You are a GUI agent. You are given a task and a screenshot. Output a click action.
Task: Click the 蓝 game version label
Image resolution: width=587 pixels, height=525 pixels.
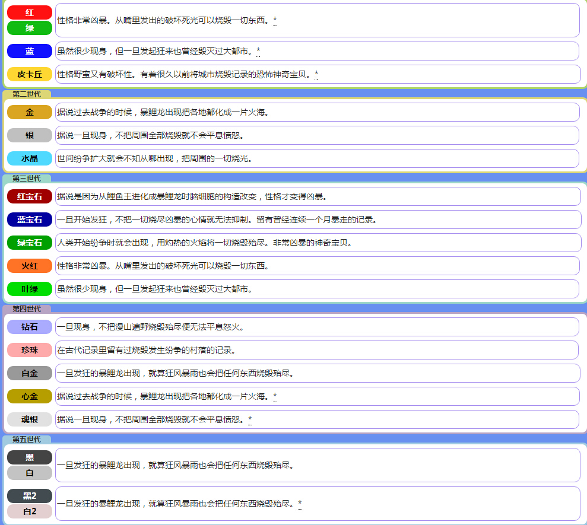[x=30, y=51]
